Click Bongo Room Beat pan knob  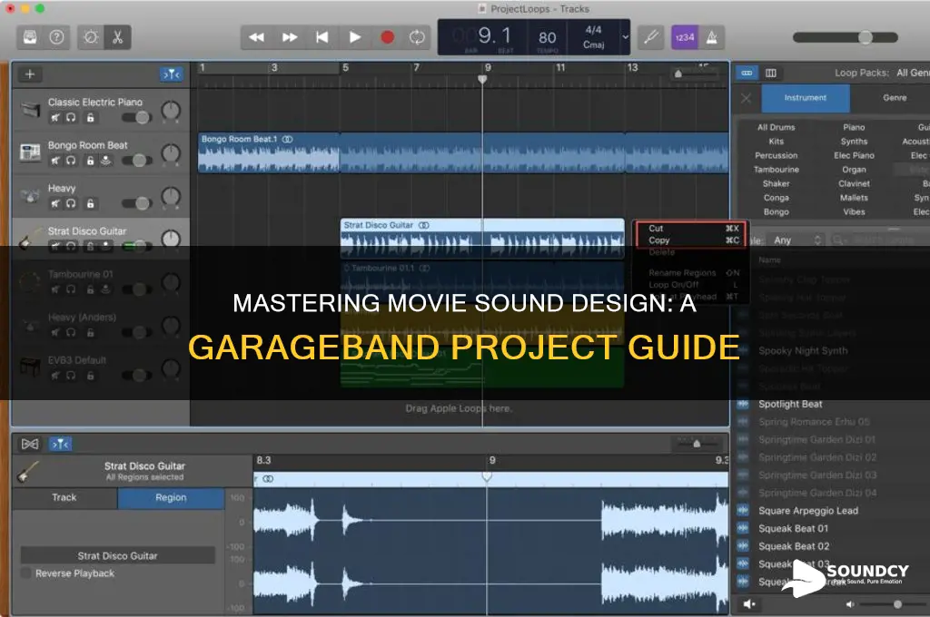[171, 153]
